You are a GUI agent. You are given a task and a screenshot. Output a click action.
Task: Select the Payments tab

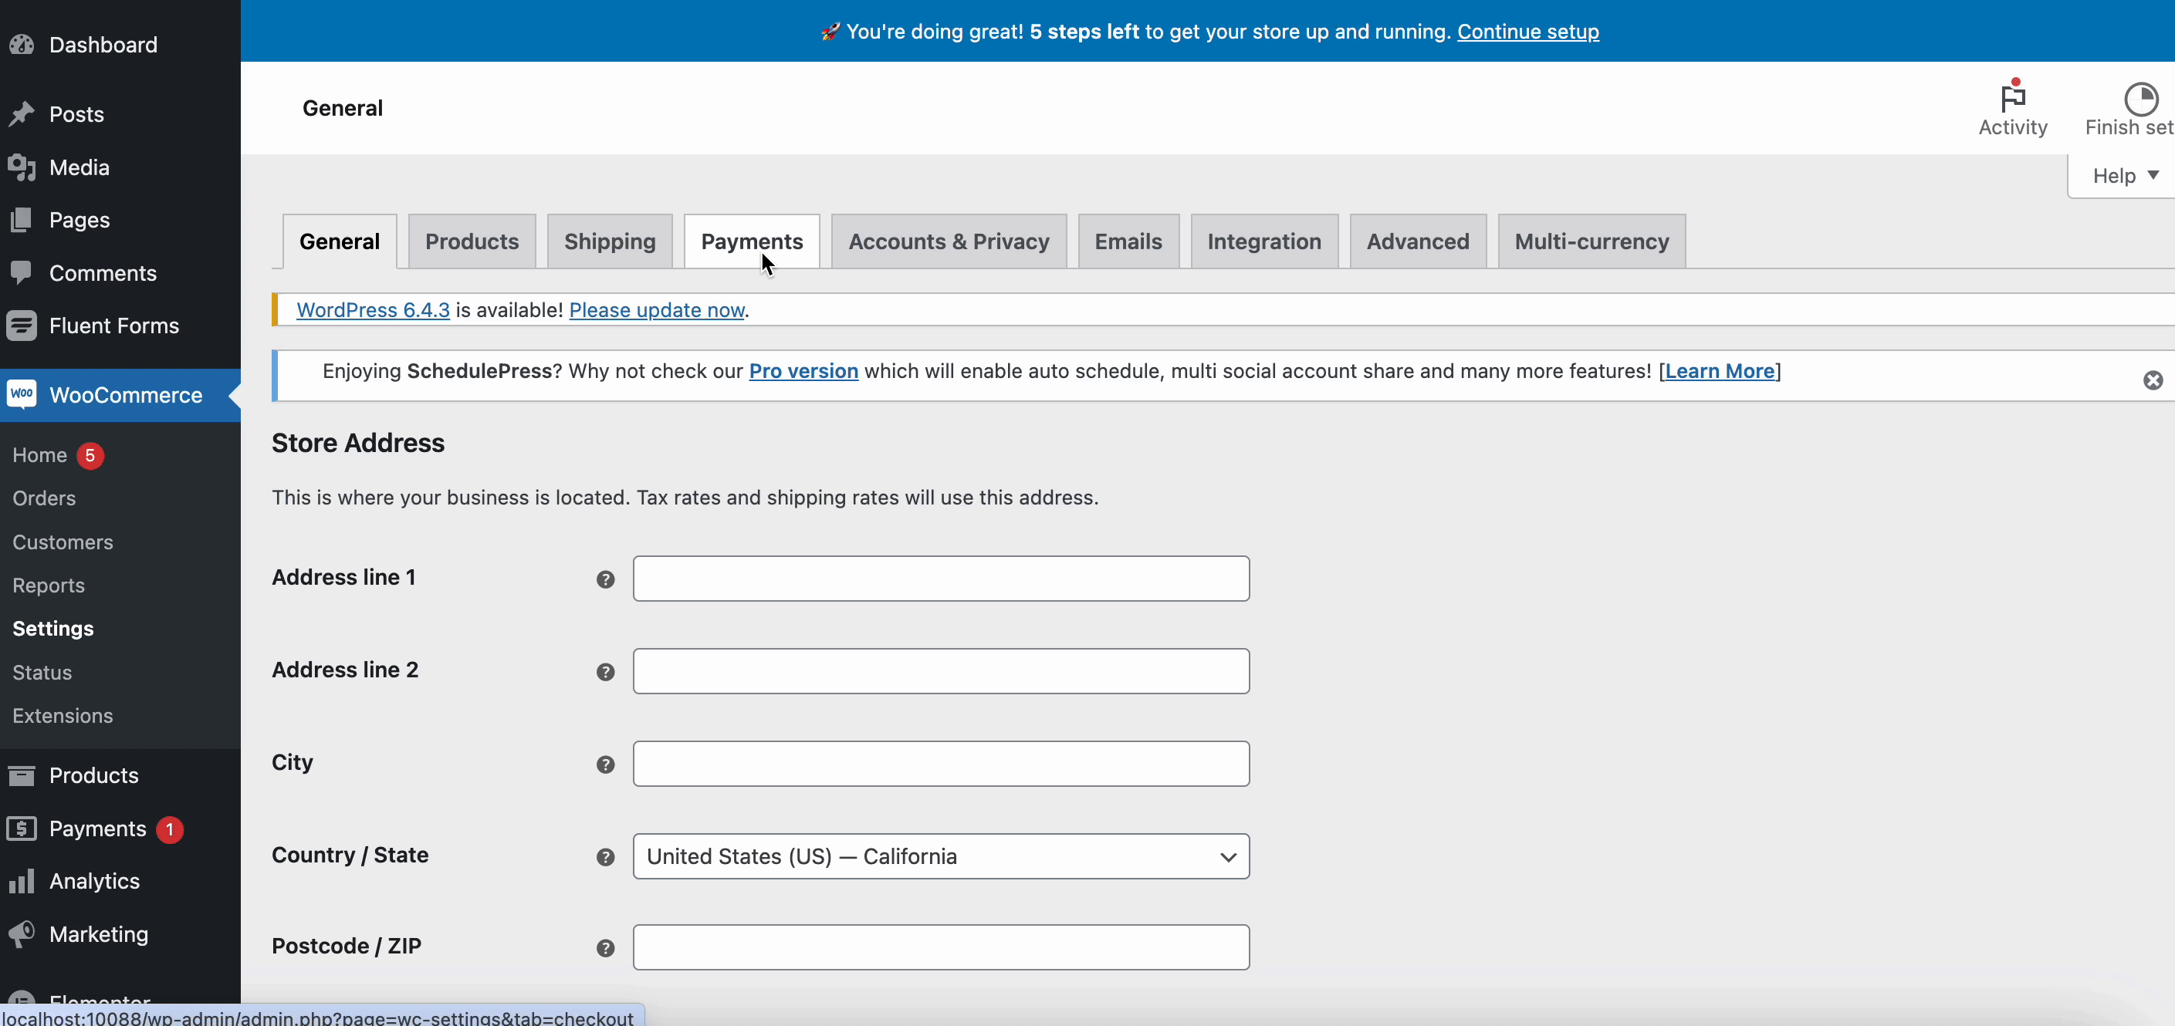tap(750, 241)
